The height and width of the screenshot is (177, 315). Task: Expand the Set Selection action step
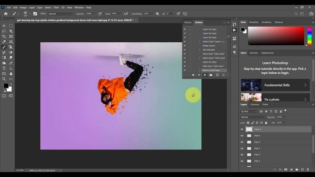click(199, 50)
